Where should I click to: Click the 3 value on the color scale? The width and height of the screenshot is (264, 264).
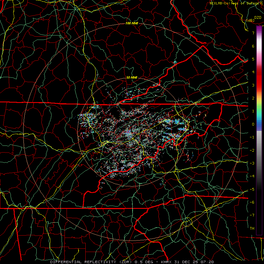[253, 85]
